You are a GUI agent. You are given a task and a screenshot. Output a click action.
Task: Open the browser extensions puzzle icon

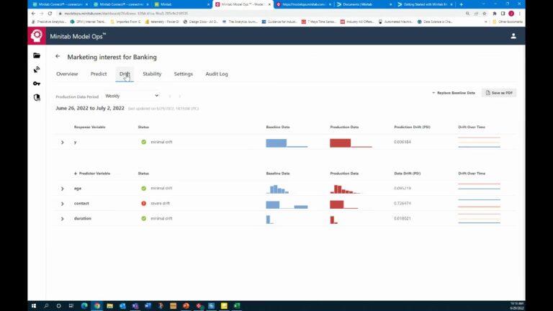pos(495,14)
